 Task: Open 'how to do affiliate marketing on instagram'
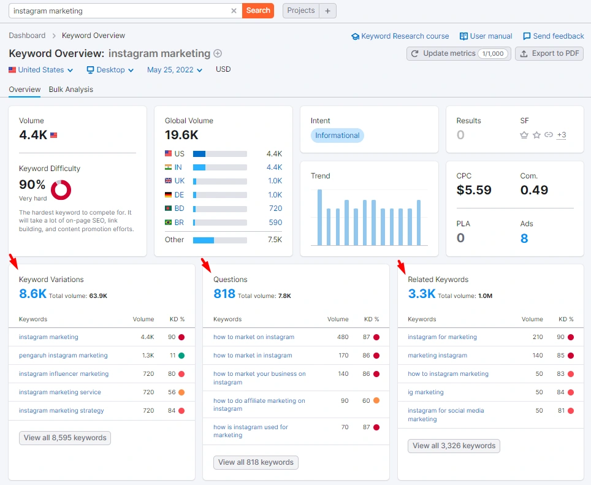[259, 405]
